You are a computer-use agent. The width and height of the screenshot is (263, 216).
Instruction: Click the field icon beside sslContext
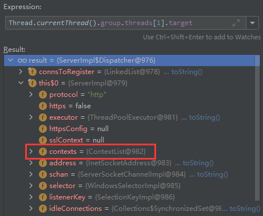[x=43, y=140]
